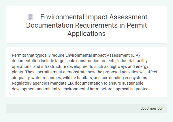173x122 pixels.
Task: Click the document icon beside the title
Action: pyautogui.click(x=30, y=17)
